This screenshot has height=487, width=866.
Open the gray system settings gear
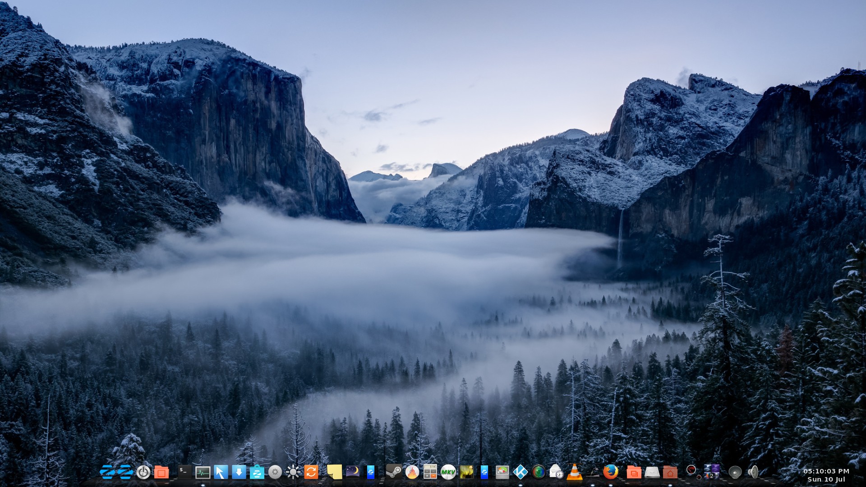[x=275, y=472]
